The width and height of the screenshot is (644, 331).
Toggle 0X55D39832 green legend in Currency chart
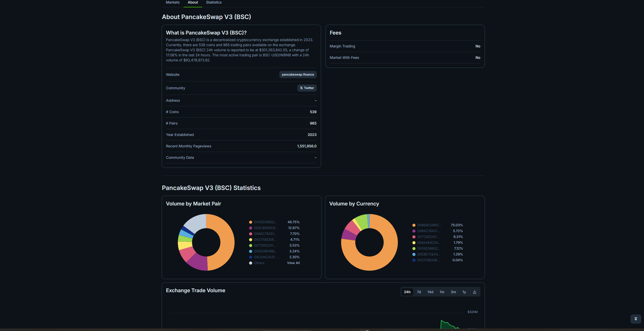414,249
